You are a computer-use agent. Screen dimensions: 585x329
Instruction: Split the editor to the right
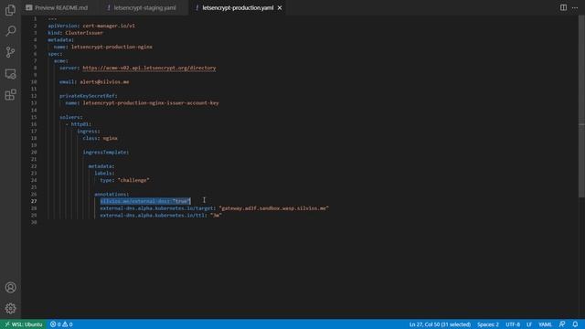coord(563,7)
